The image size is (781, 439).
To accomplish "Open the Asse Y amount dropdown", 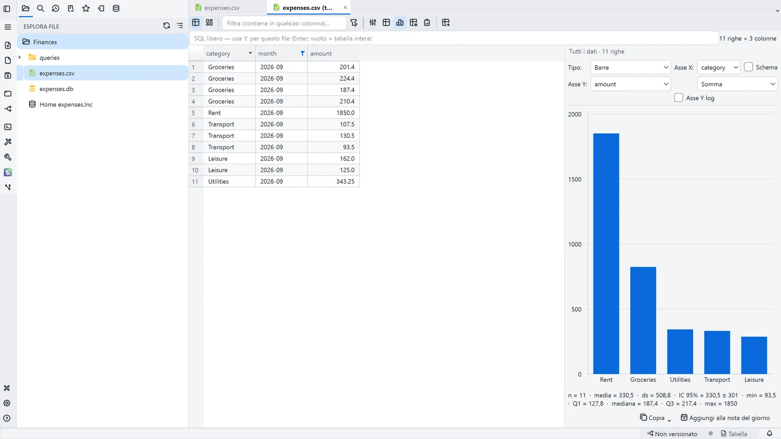I will point(631,84).
